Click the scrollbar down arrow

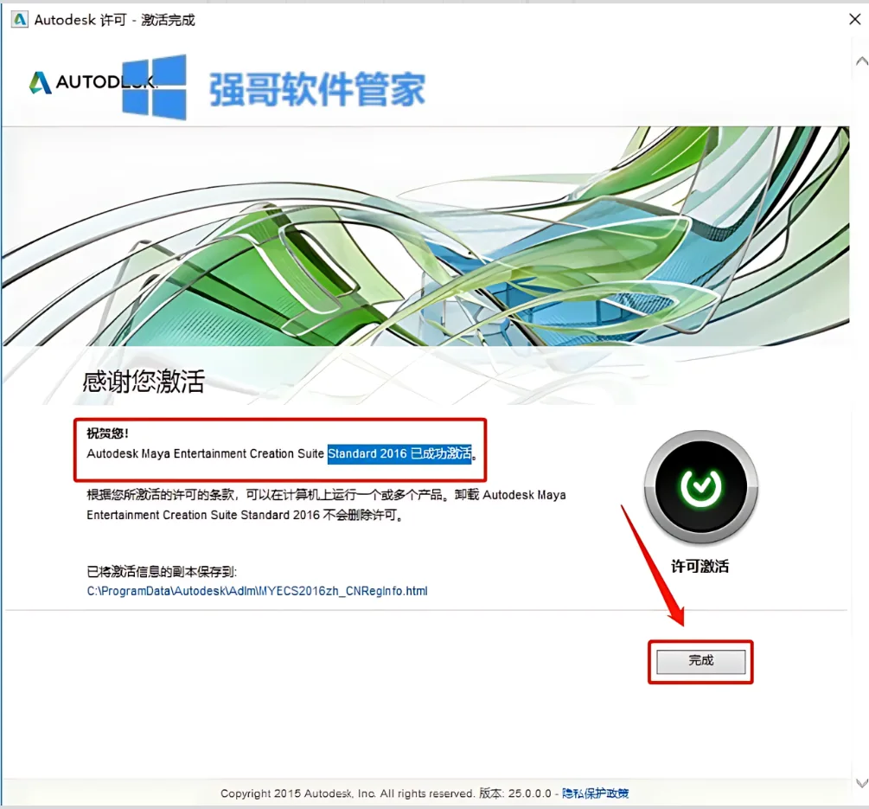coord(861,783)
